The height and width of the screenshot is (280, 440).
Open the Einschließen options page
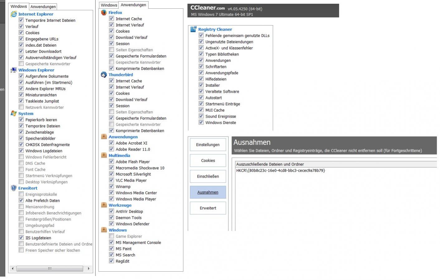coord(208,176)
